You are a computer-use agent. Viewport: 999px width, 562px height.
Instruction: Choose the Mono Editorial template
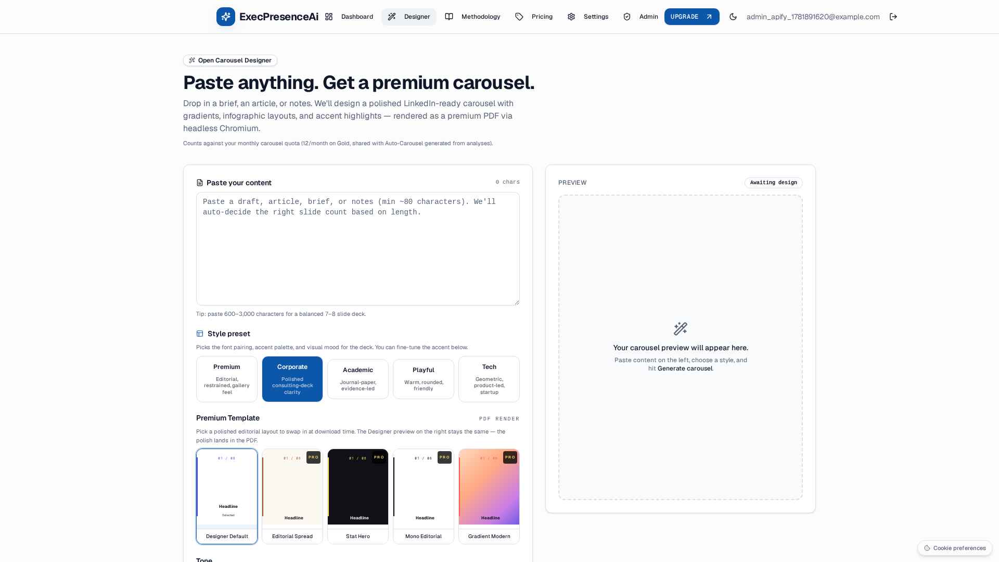424,496
